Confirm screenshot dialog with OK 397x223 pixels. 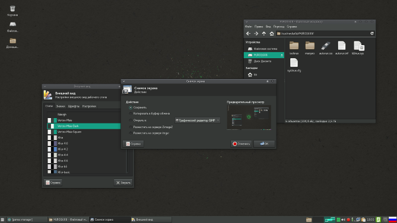tap(264, 144)
